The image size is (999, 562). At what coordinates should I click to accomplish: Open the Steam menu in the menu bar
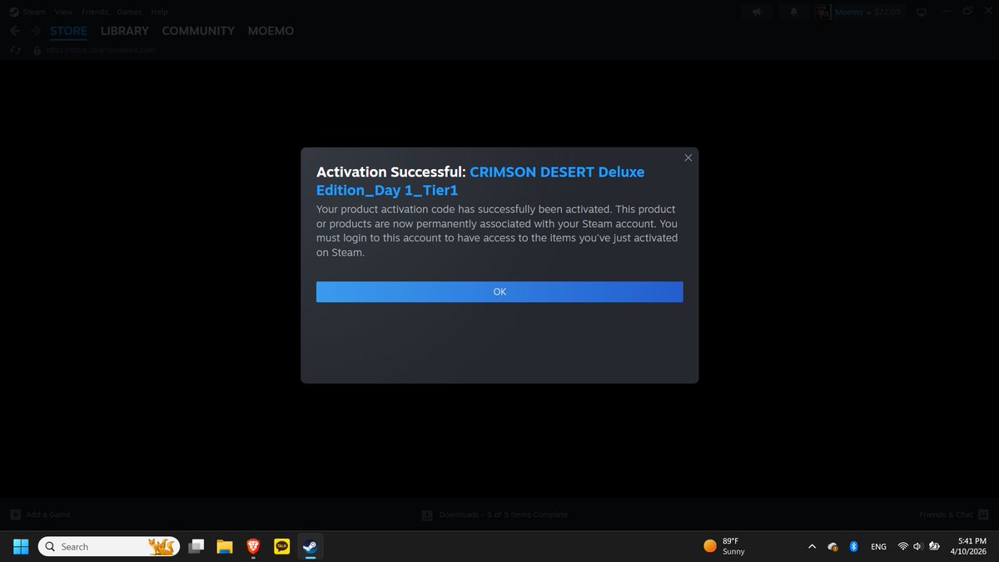point(34,12)
